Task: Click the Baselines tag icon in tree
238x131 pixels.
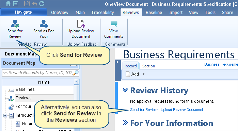Action: click(x=11, y=90)
